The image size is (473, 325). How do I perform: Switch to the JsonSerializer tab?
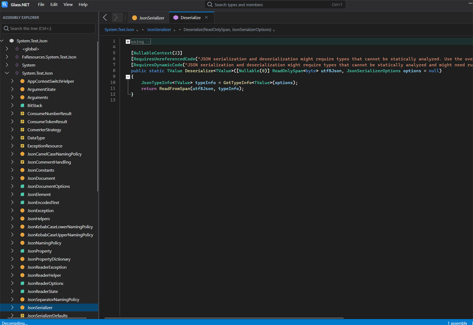(x=148, y=18)
